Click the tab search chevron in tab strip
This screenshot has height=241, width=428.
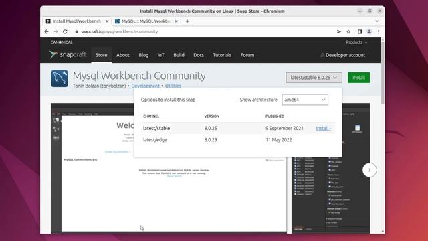pyautogui.click(x=377, y=21)
